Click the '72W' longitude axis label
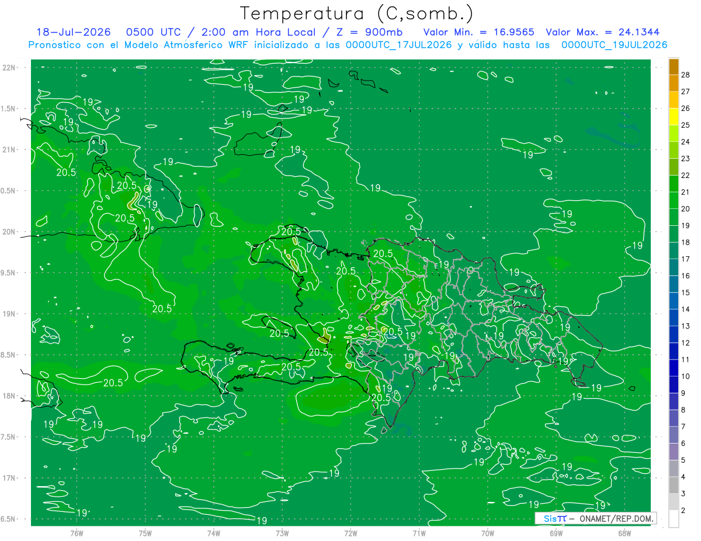The height and width of the screenshot is (541, 701). (x=350, y=533)
